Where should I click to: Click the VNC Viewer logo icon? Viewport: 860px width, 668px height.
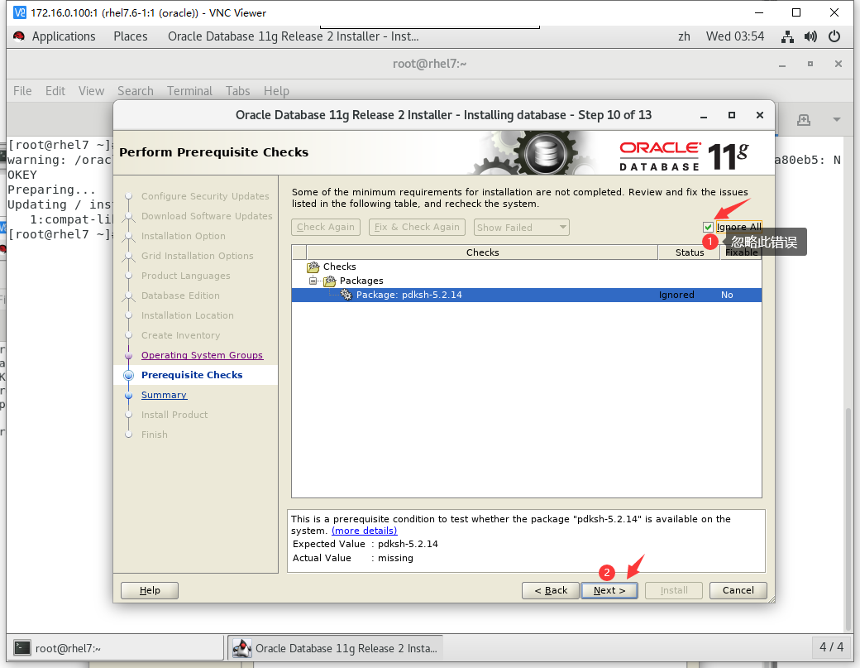click(x=20, y=12)
